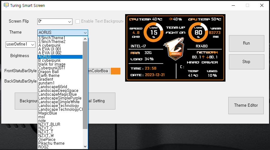Select NZXT_T theme
This screenshot has width=270, height=150.
[x=60, y=132]
